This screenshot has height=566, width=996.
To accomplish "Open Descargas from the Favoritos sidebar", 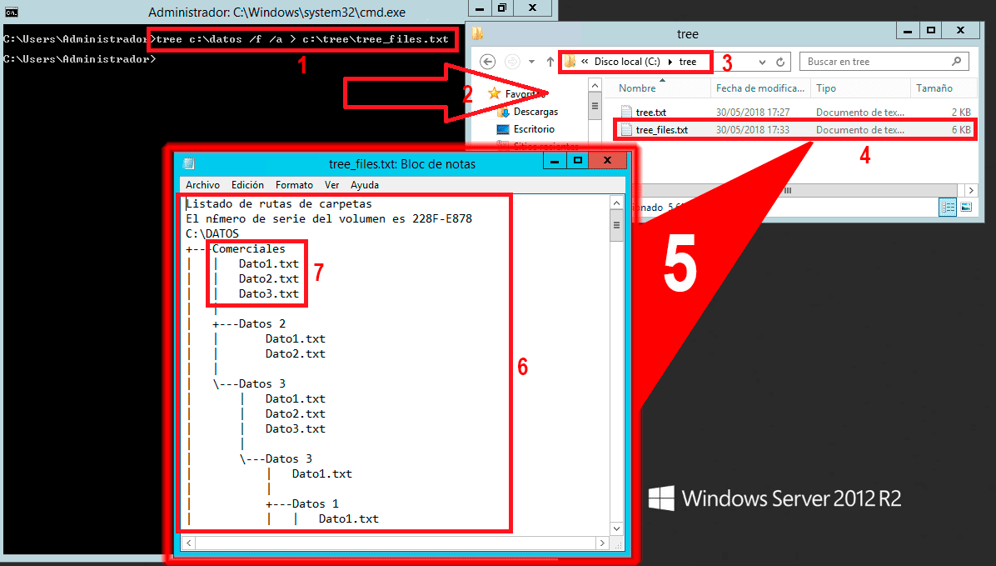I will (x=536, y=111).
